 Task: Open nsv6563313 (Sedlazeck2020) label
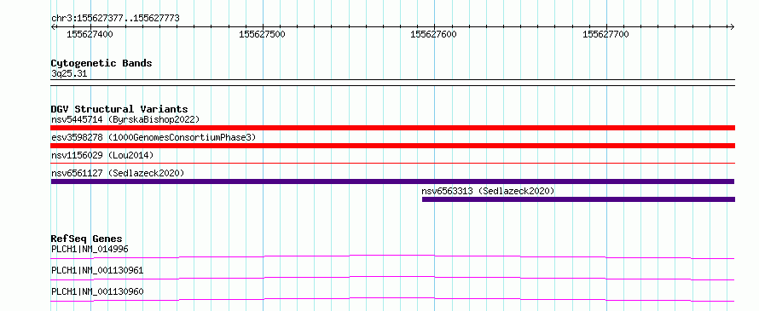click(488, 191)
